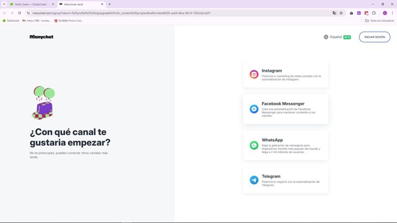The width and height of the screenshot is (397, 223).
Task: Click Messenger description Crea una automatización text
Action: (x=288, y=113)
